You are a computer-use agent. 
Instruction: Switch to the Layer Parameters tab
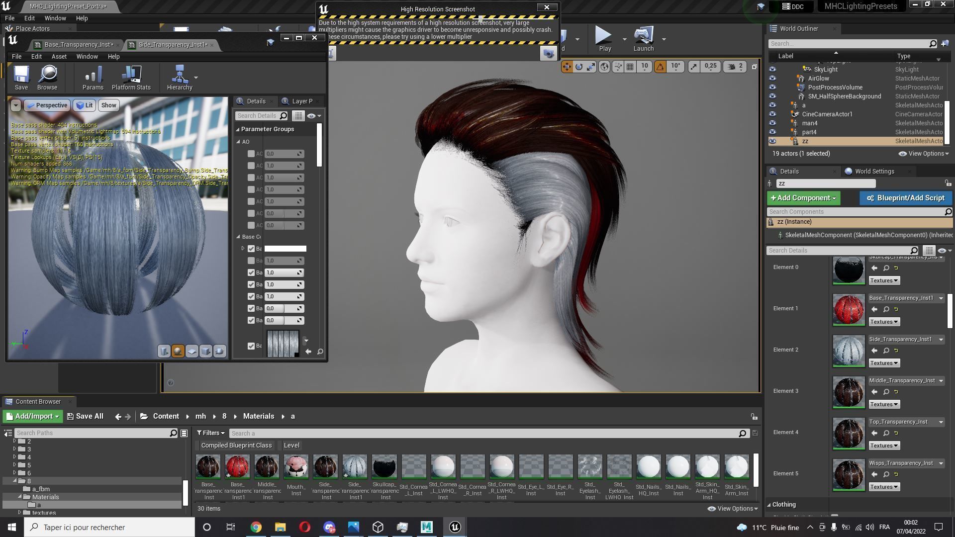tap(301, 101)
